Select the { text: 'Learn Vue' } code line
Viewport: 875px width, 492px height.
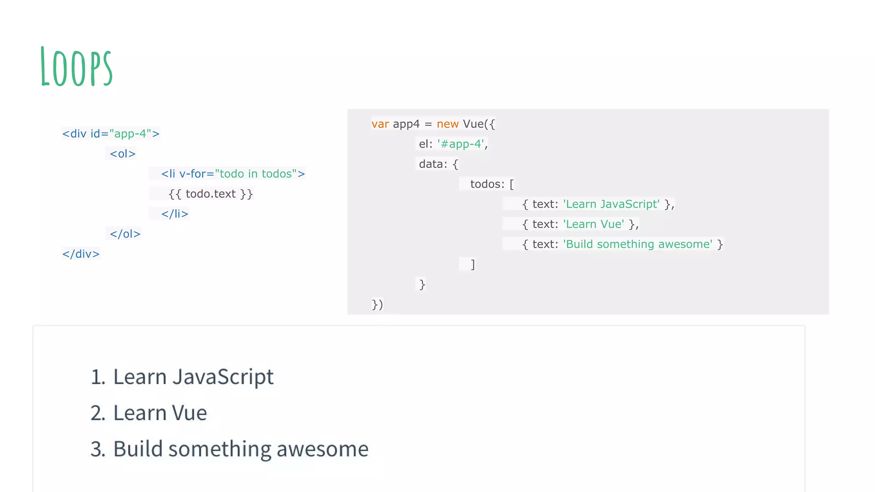(x=580, y=225)
